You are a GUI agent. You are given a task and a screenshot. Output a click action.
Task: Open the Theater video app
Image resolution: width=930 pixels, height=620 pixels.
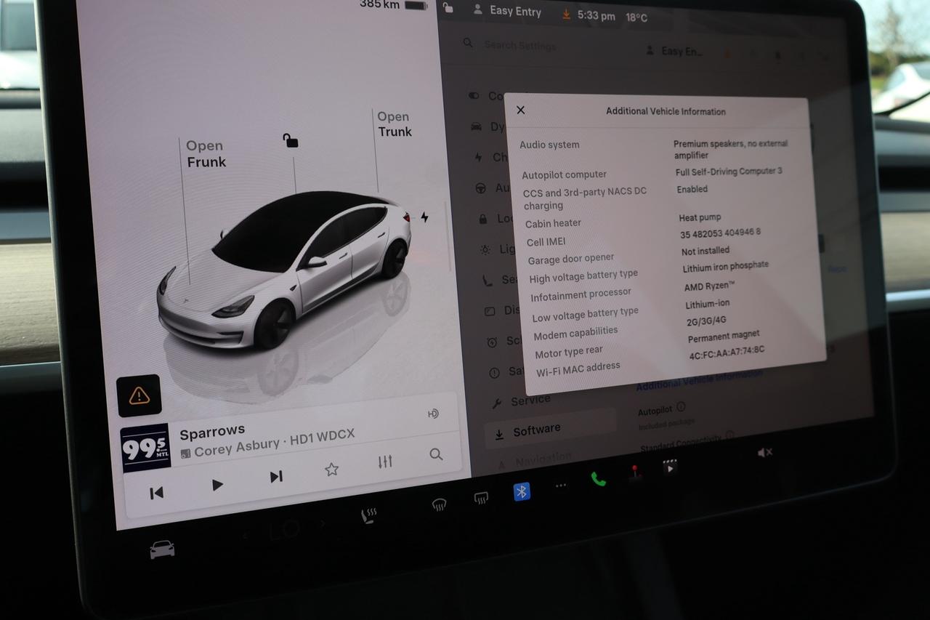tap(670, 467)
